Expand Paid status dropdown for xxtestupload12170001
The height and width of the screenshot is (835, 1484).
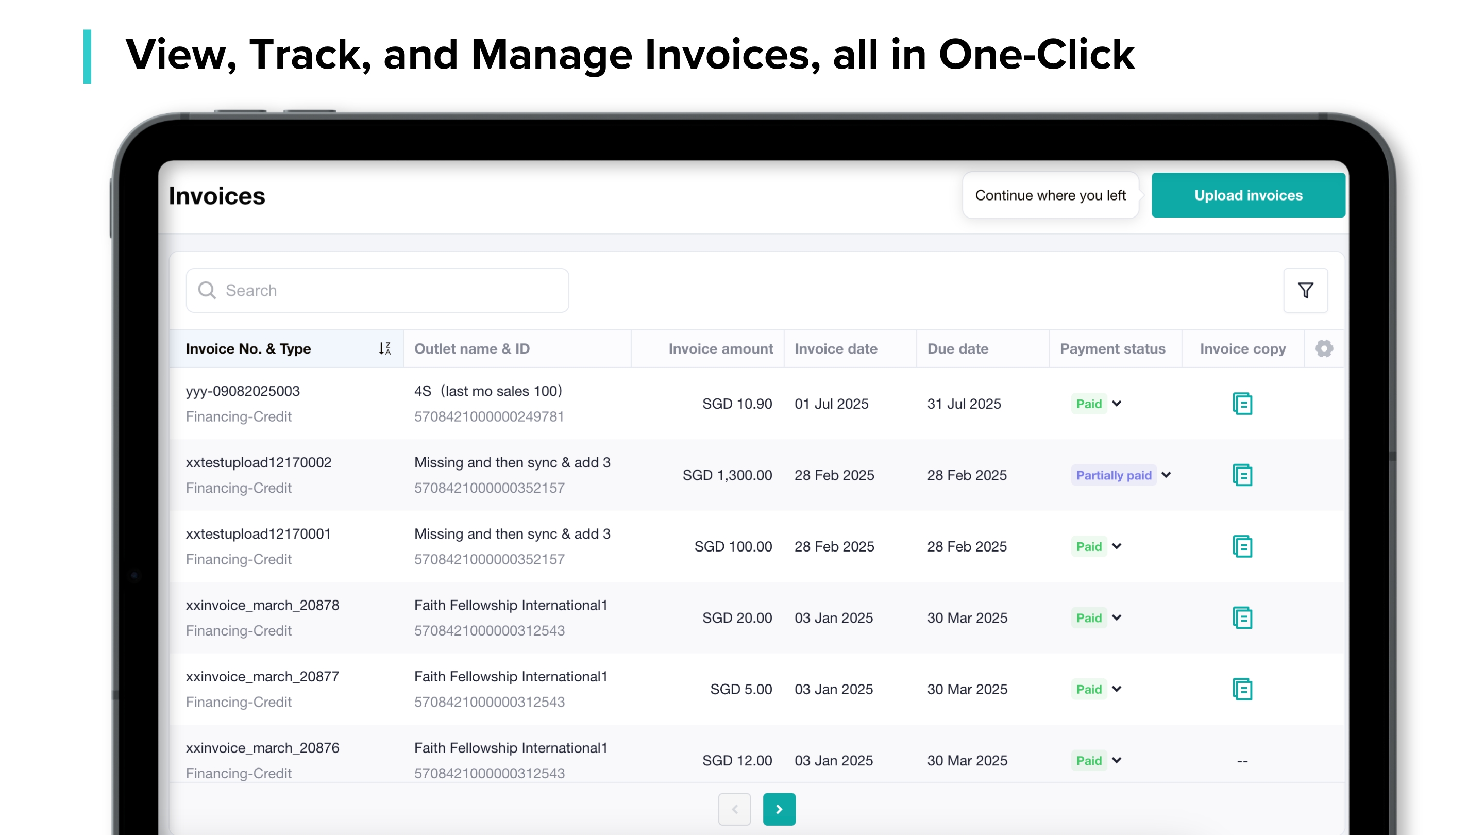coord(1117,547)
